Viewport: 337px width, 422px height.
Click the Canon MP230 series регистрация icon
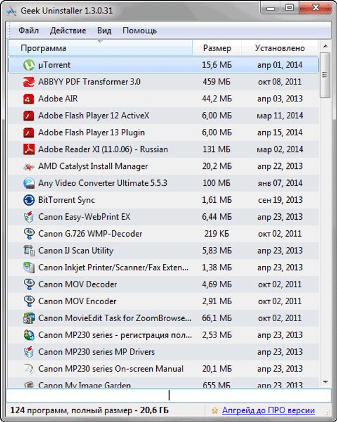29,335
